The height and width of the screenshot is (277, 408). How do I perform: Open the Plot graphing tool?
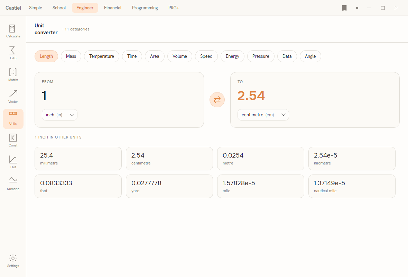(x=13, y=162)
